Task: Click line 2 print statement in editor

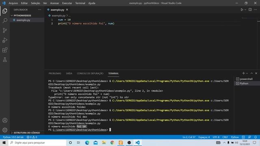Action: tap(86, 24)
